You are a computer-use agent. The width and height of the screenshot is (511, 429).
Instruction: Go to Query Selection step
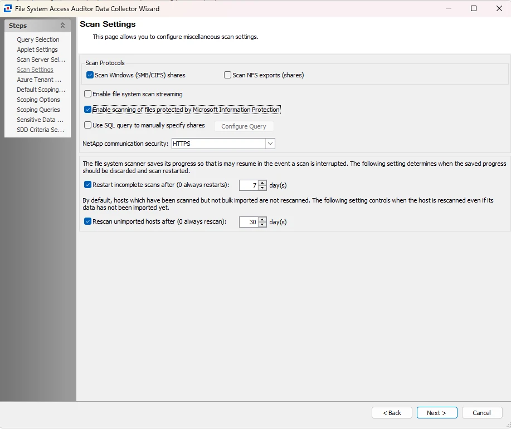click(38, 40)
